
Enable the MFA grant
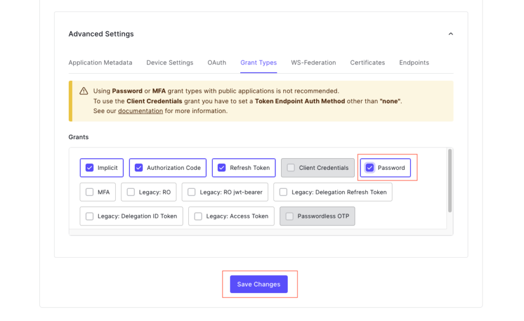(x=90, y=192)
